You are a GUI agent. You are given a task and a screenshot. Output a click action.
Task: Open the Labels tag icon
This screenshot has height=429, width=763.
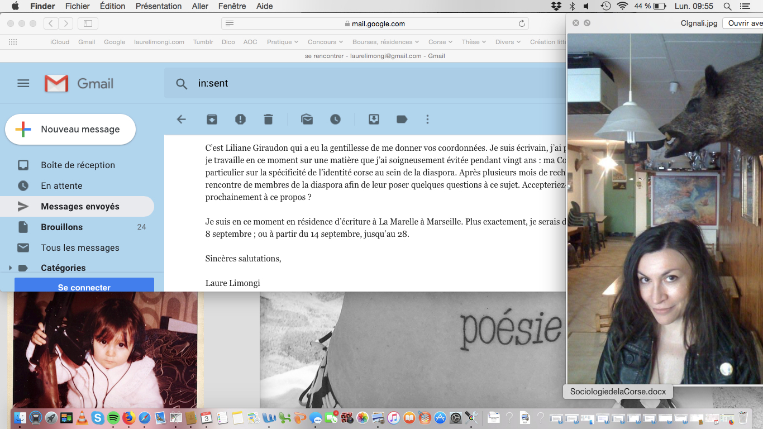click(402, 119)
